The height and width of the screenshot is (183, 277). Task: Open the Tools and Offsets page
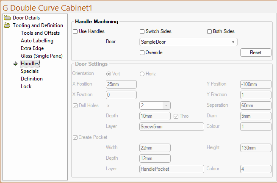click(40, 33)
